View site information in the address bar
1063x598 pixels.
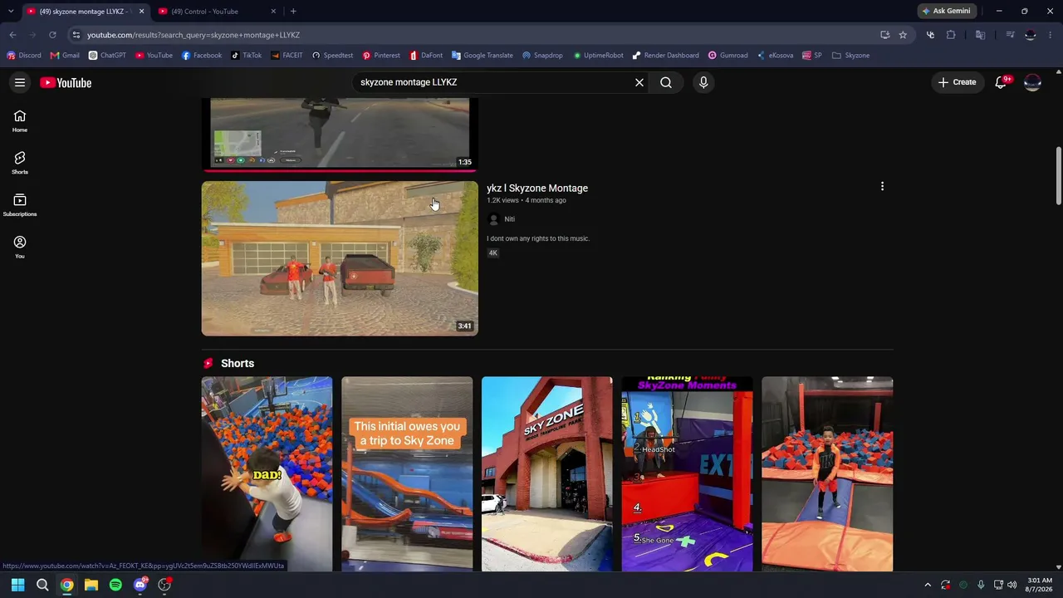pos(76,35)
